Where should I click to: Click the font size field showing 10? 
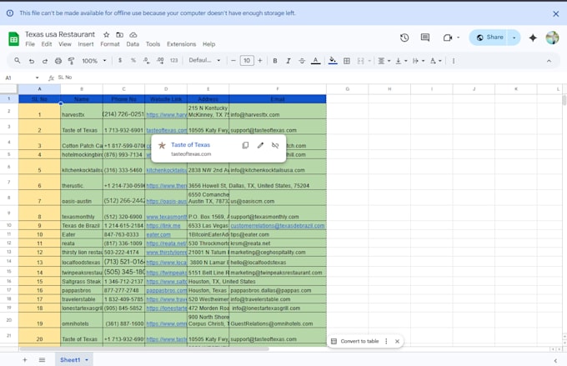pyautogui.click(x=247, y=60)
